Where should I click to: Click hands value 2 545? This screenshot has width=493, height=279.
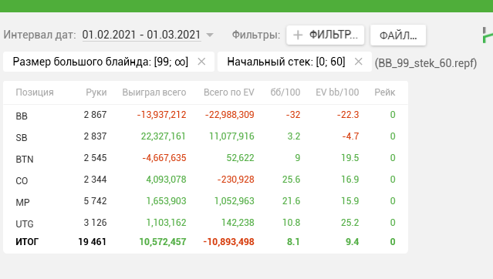point(95,158)
